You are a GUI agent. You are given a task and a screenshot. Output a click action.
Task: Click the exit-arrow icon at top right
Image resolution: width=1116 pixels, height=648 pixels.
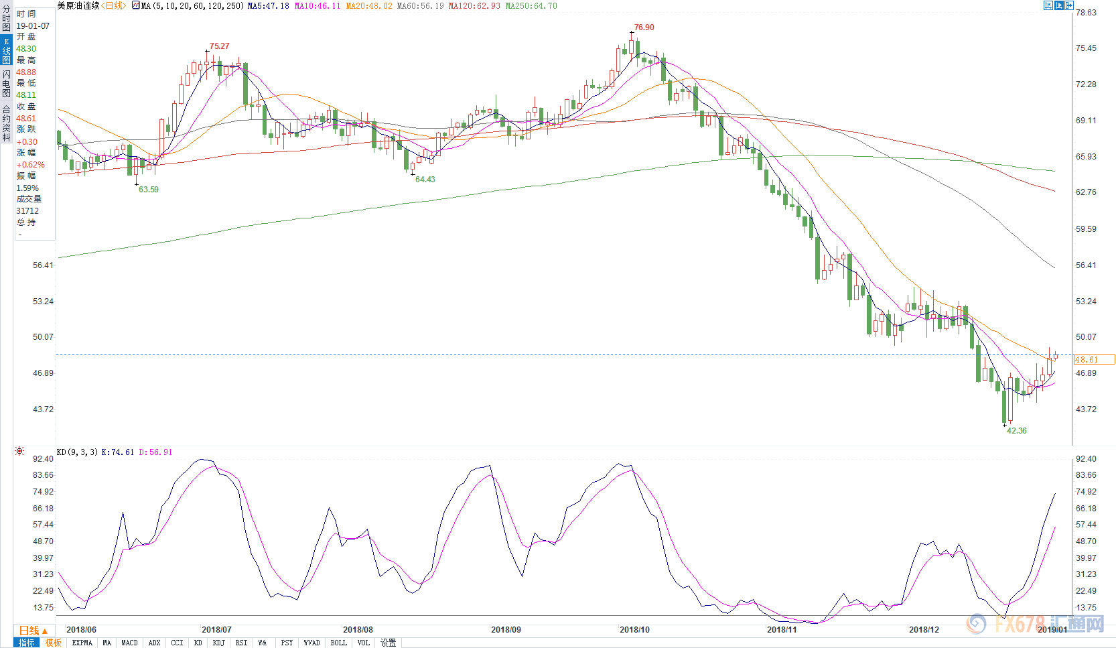point(1070,5)
